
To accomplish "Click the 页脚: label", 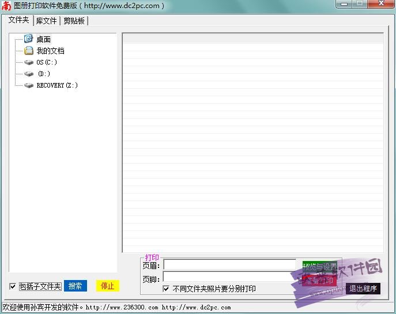I will click(151, 279).
